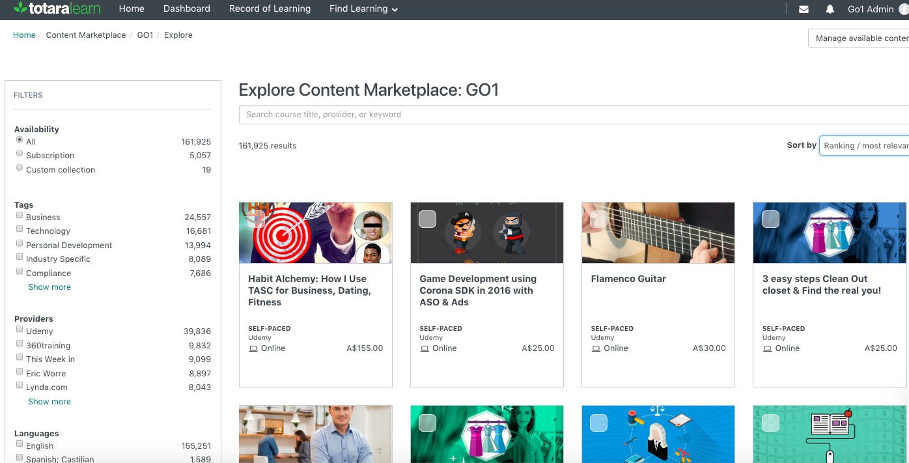Tick the This Week in provider
This screenshot has width=909, height=463.
pyautogui.click(x=20, y=358)
